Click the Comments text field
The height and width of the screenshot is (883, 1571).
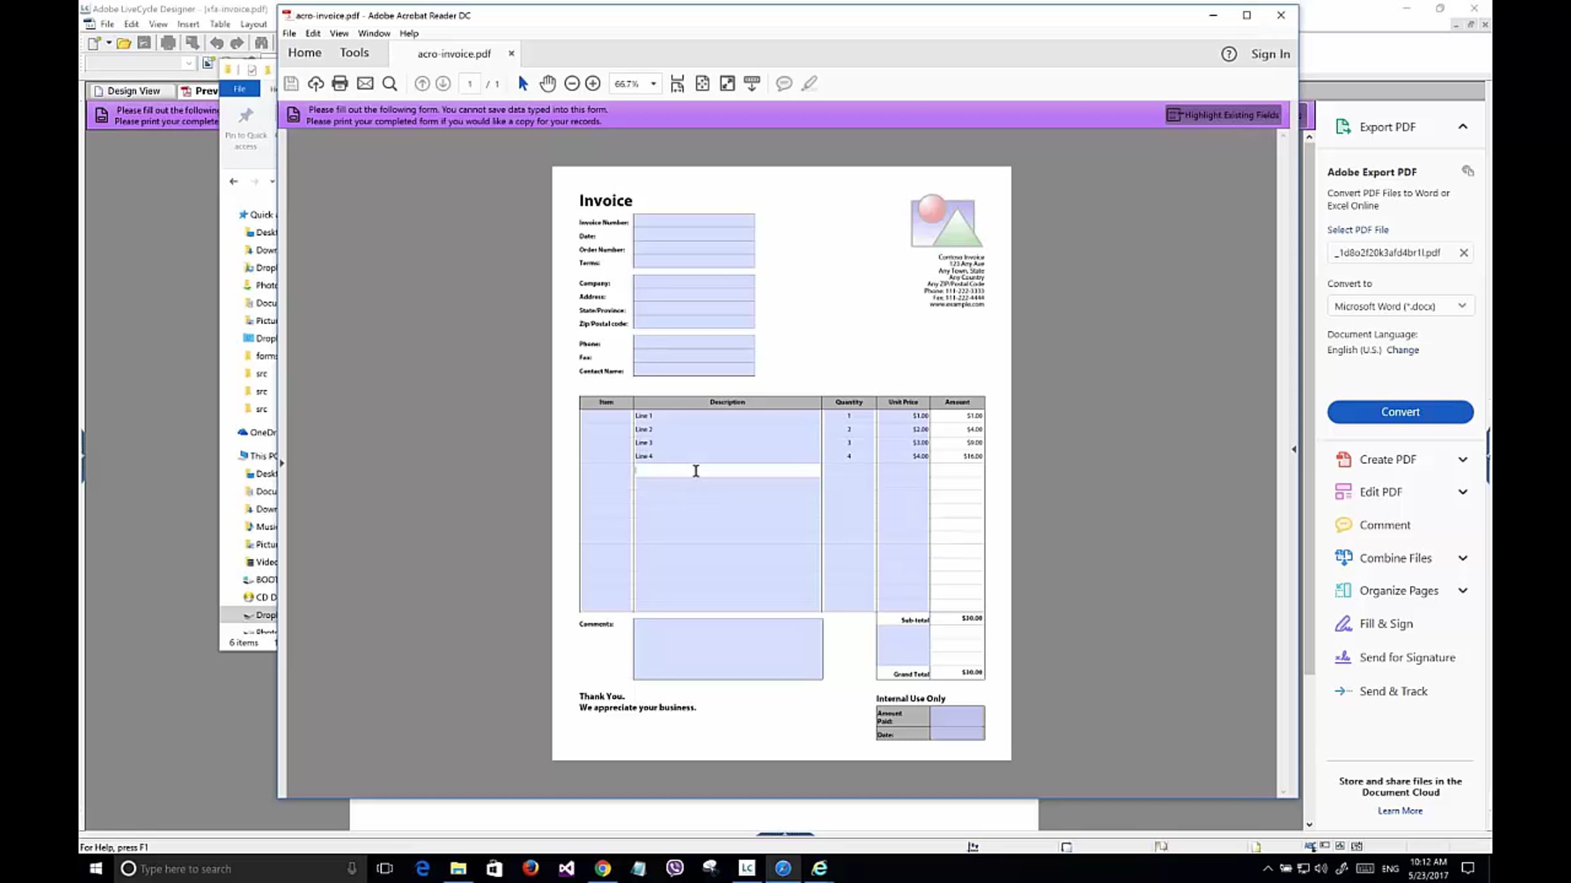pos(727,648)
